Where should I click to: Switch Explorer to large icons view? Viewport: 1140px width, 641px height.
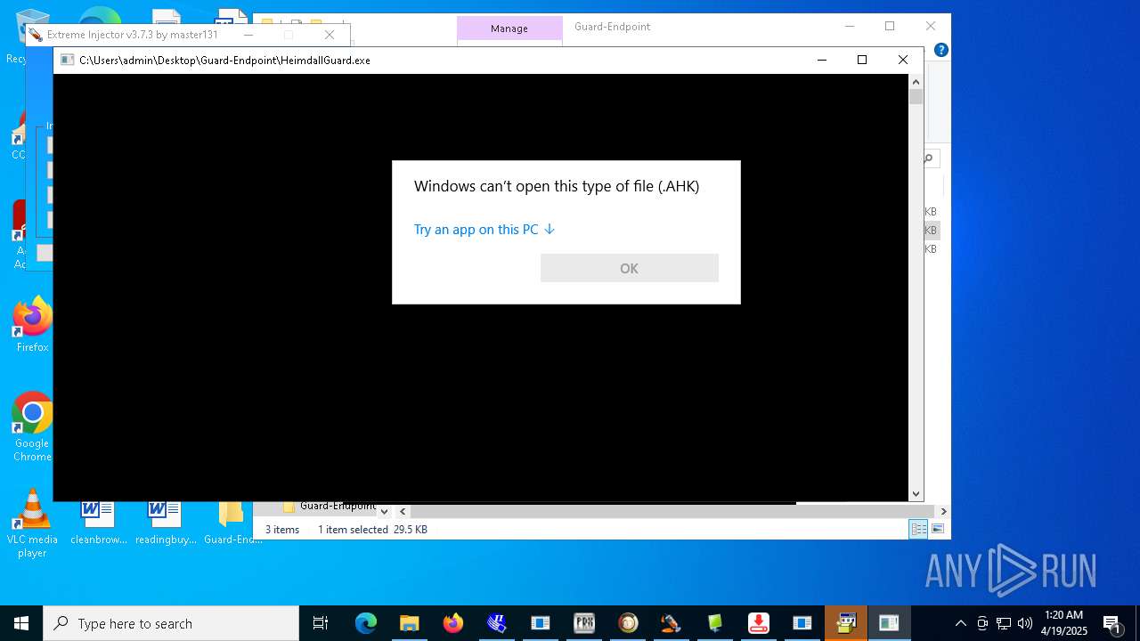pos(938,530)
